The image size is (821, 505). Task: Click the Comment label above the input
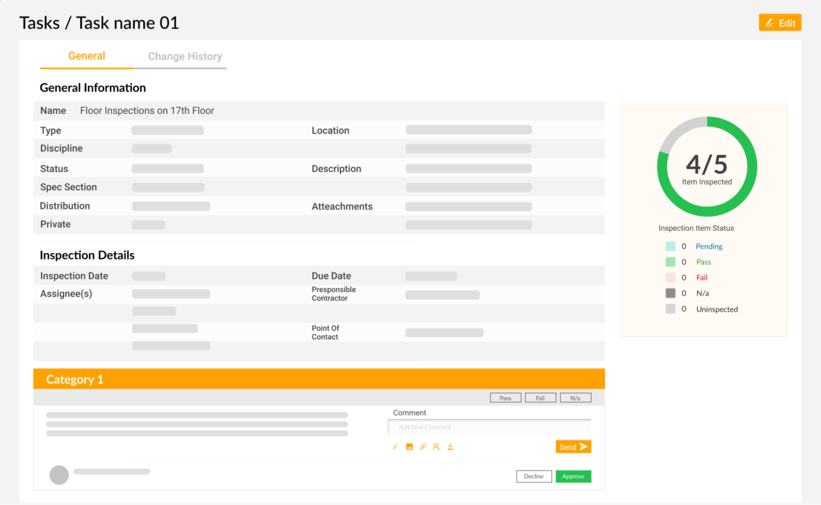point(409,413)
